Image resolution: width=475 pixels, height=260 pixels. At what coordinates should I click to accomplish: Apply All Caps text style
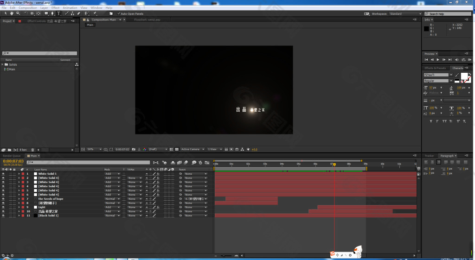click(x=444, y=121)
